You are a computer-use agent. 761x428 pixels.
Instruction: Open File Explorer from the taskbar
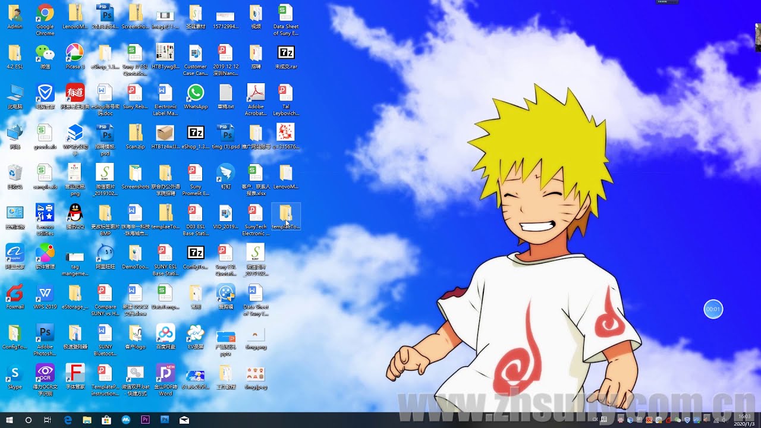coord(87,420)
